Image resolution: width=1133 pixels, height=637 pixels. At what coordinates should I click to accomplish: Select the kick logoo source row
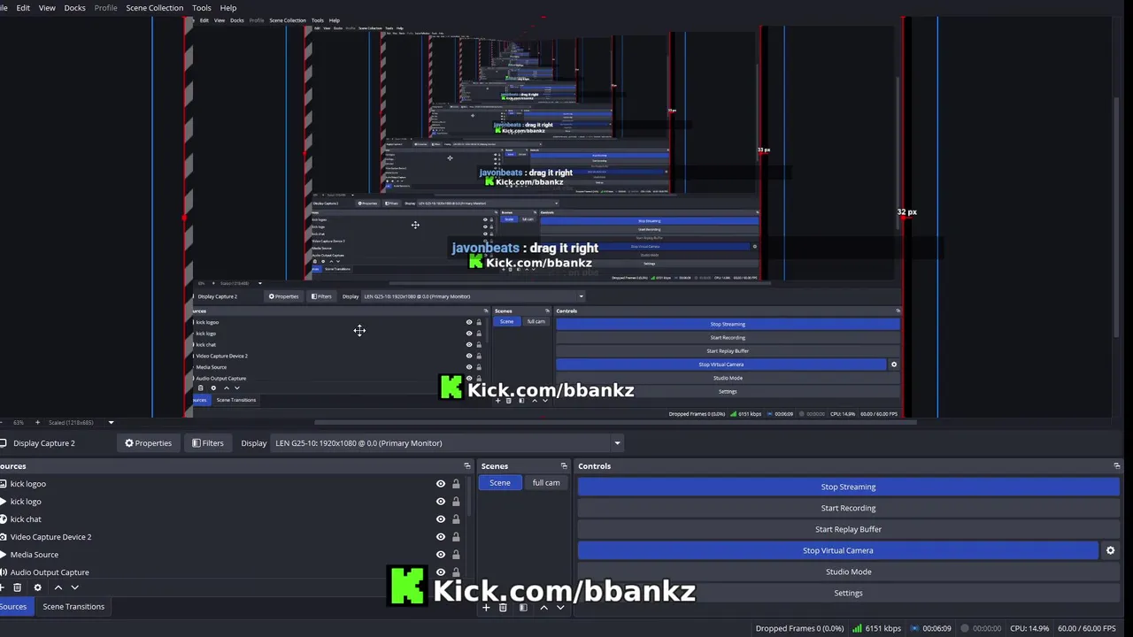(x=232, y=484)
